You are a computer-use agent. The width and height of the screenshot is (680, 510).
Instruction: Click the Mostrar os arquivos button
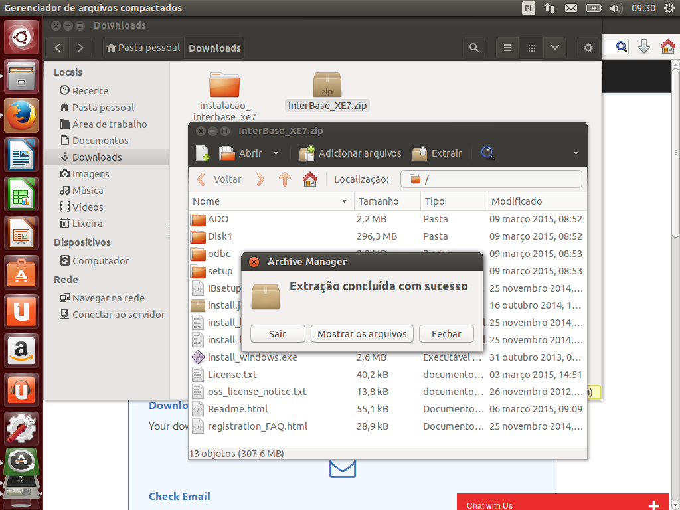click(362, 334)
